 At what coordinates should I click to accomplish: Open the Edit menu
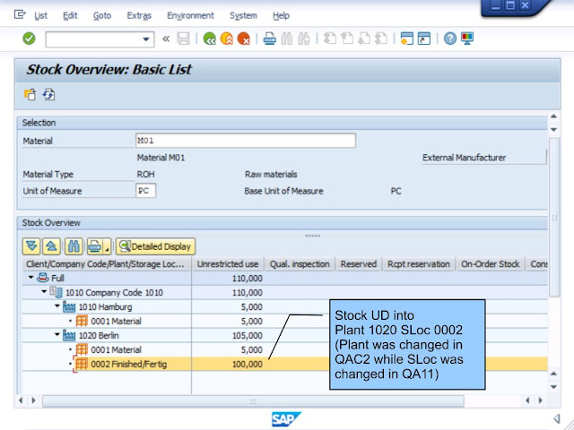tap(70, 16)
